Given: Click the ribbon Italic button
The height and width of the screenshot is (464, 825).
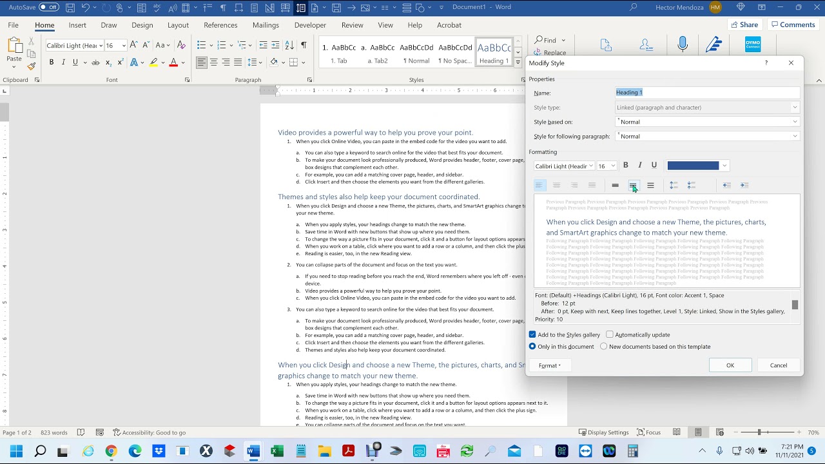Looking at the screenshot, I should click(63, 63).
